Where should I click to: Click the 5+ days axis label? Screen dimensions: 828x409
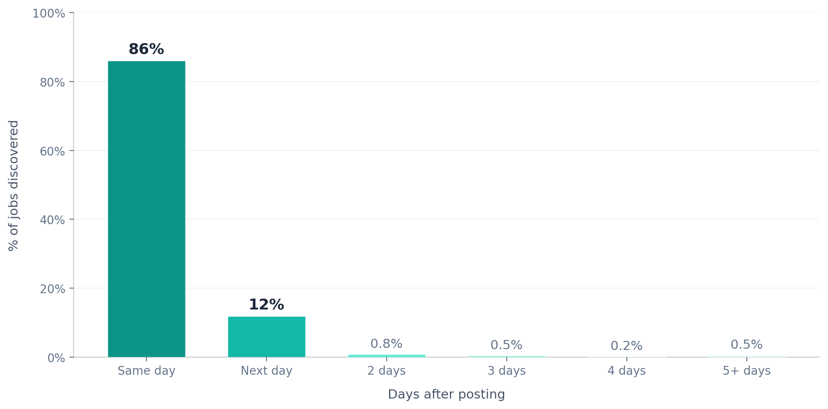coord(746,371)
